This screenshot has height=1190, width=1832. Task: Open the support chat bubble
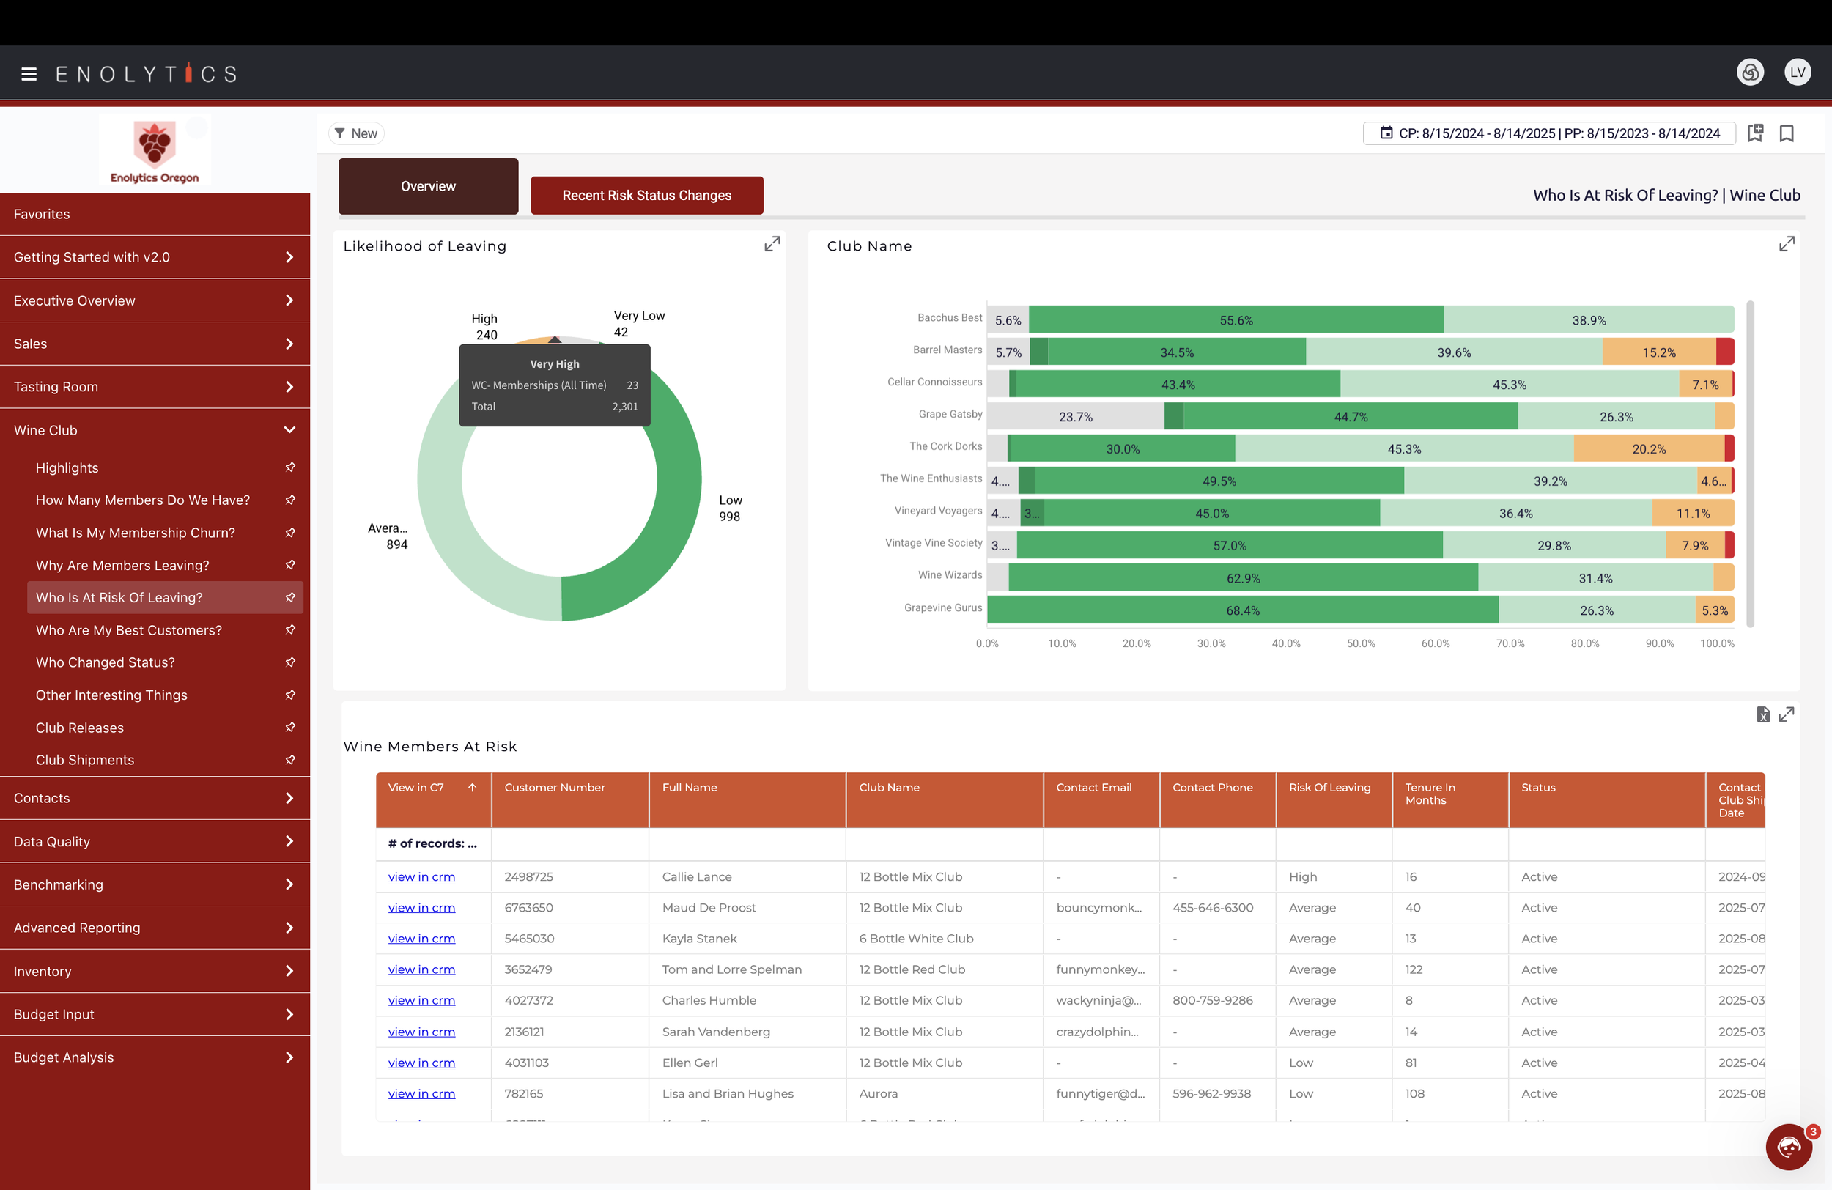(1788, 1147)
